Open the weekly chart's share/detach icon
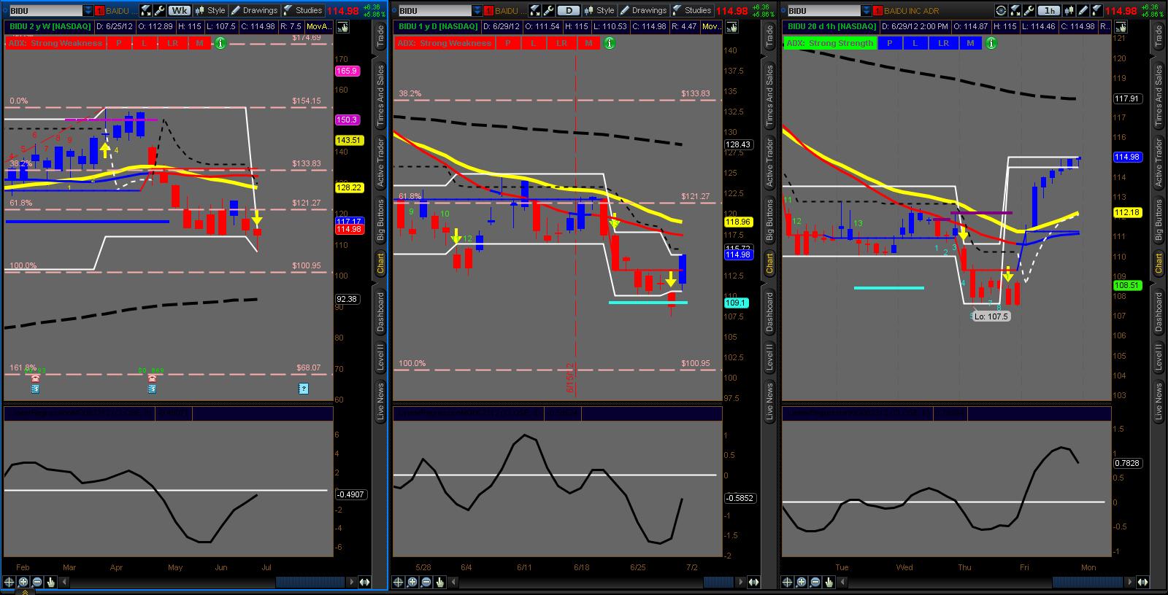This screenshot has height=595, width=1168. [x=147, y=10]
